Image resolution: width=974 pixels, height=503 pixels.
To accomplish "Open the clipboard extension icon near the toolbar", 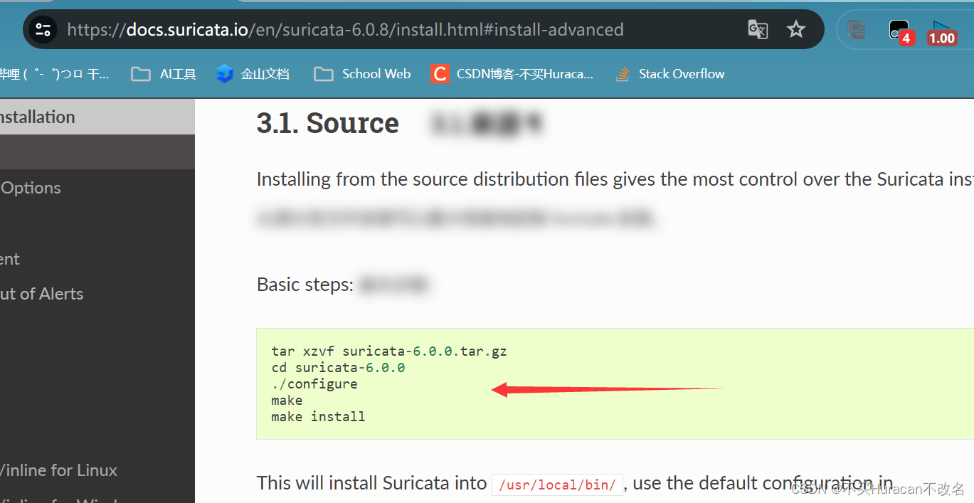I will (x=856, y=29).
